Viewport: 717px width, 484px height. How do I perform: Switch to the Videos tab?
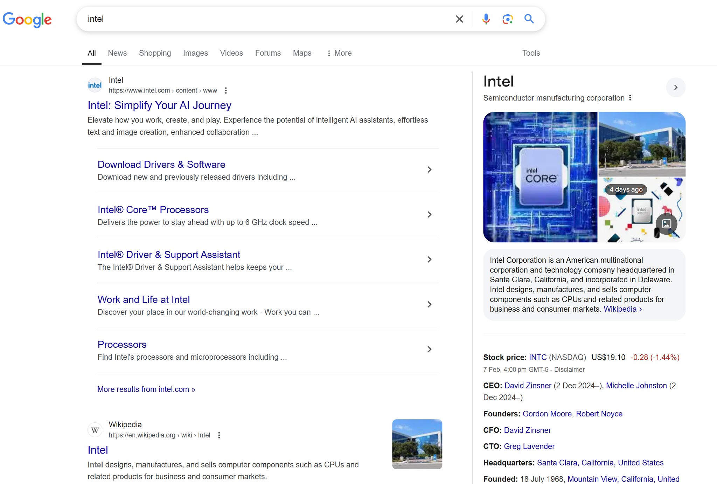click(231, 53)
